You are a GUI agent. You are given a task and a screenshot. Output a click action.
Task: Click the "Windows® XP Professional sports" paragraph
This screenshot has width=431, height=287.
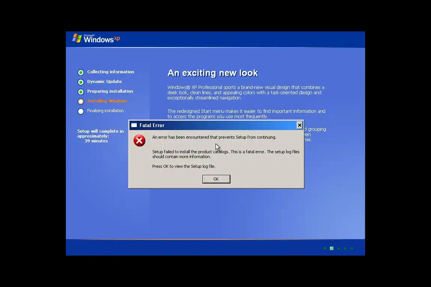(246, 93)
